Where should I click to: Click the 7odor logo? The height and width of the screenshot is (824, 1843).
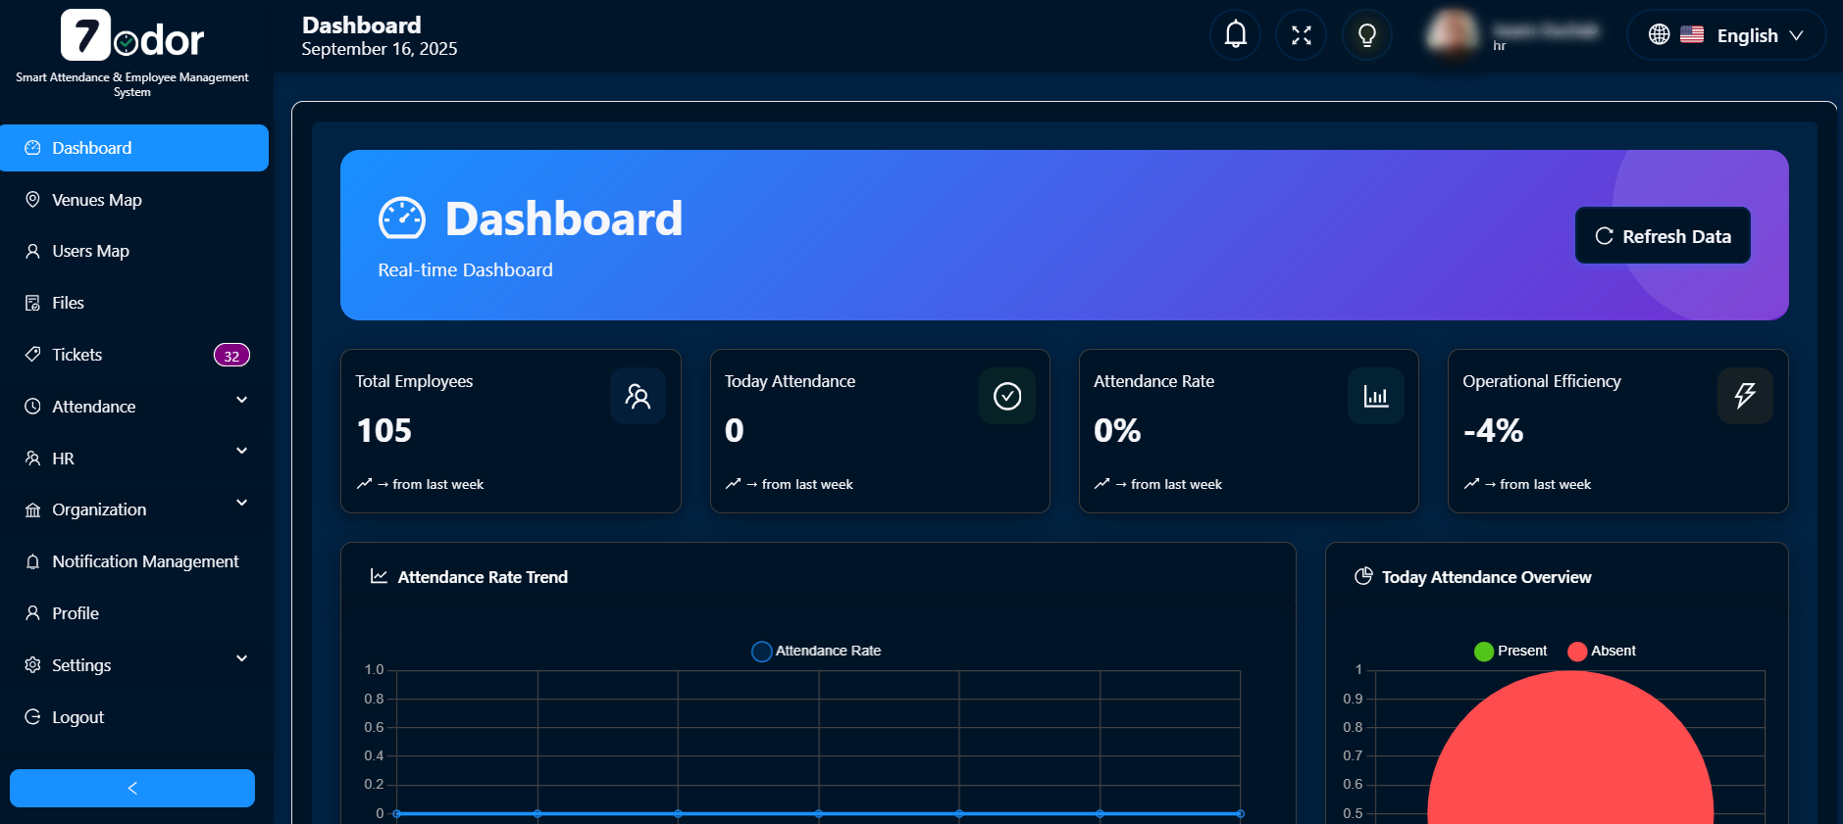pos(132,37)
